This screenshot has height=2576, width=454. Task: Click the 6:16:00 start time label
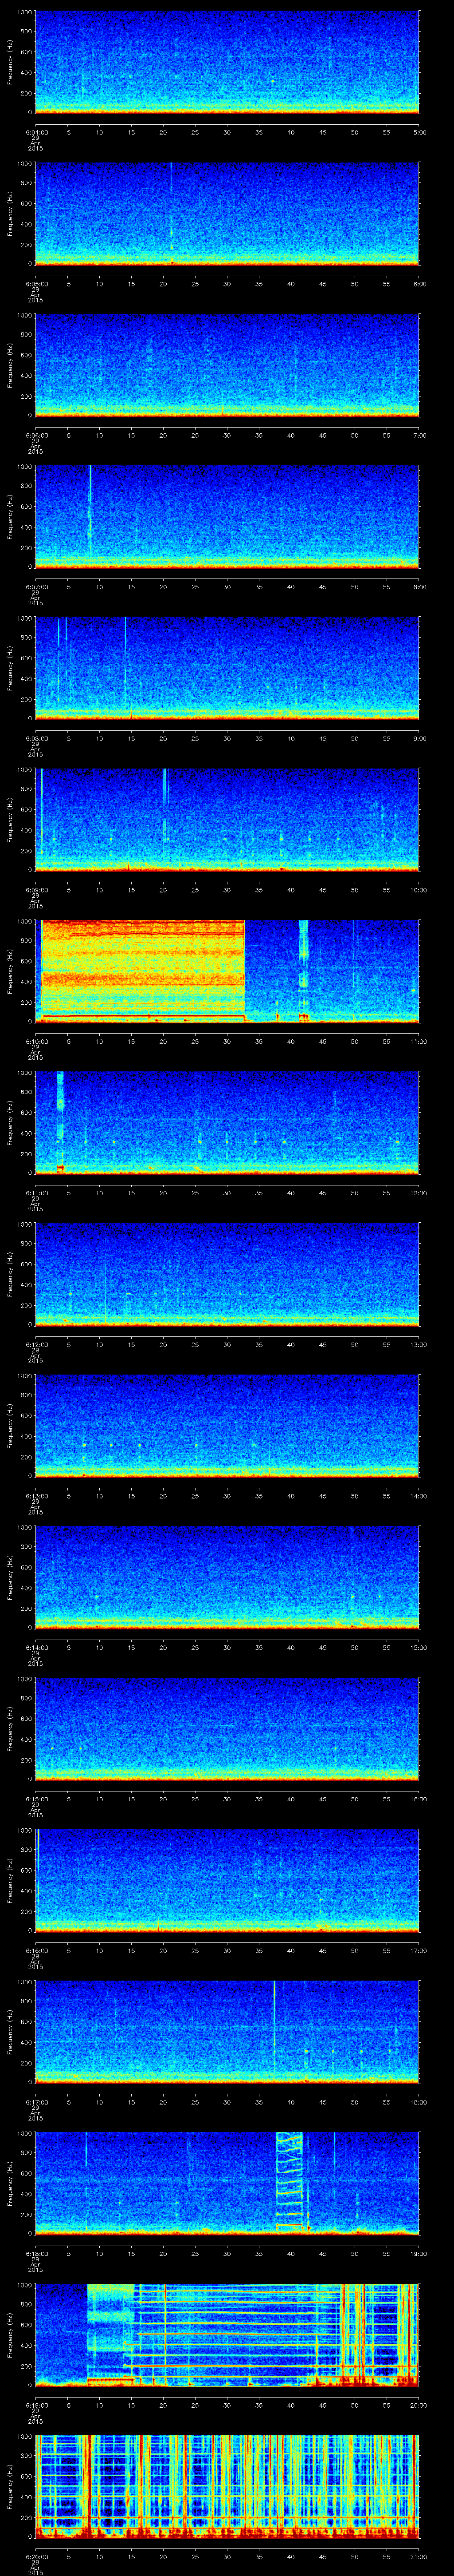point(36,1950)
